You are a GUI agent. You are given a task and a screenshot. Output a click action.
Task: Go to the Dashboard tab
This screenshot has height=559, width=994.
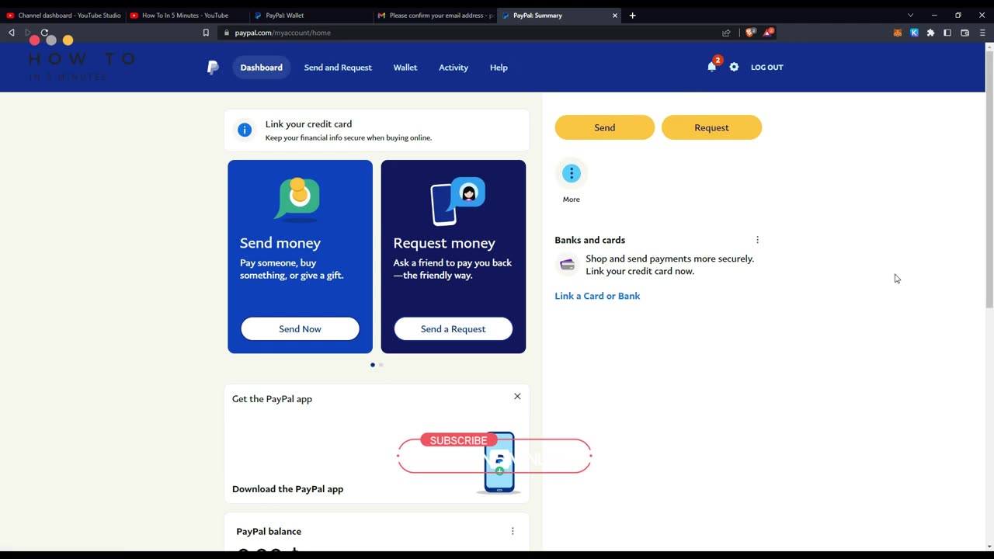[x=262, y=68]
